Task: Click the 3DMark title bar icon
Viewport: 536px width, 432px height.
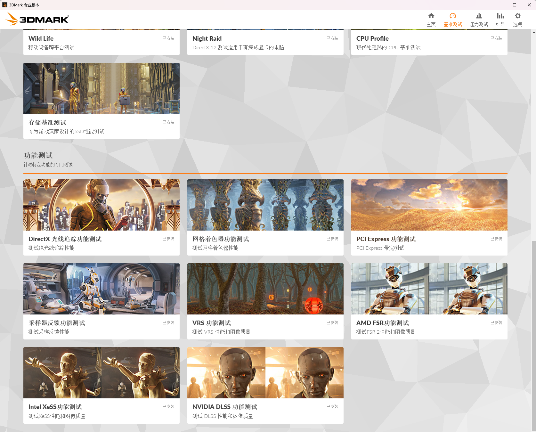Action: click(x=4, y=5)
